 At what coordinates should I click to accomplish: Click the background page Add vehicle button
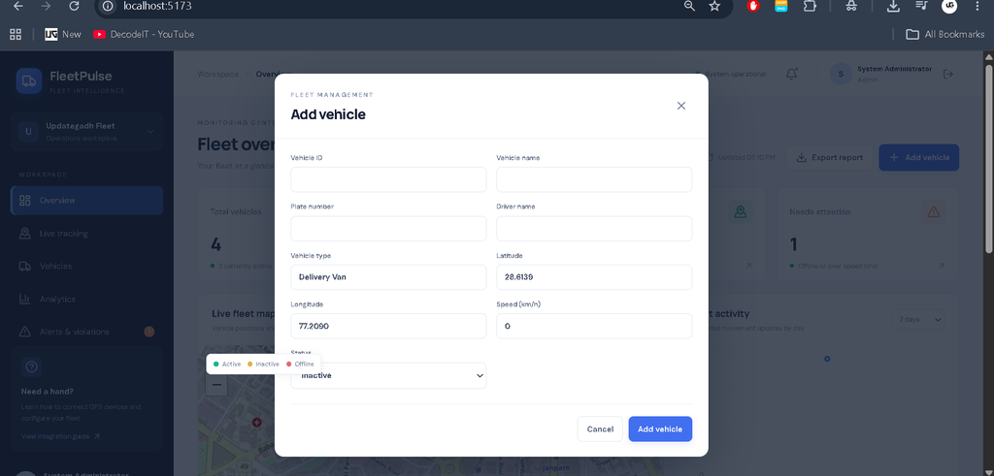coord(918,158)
